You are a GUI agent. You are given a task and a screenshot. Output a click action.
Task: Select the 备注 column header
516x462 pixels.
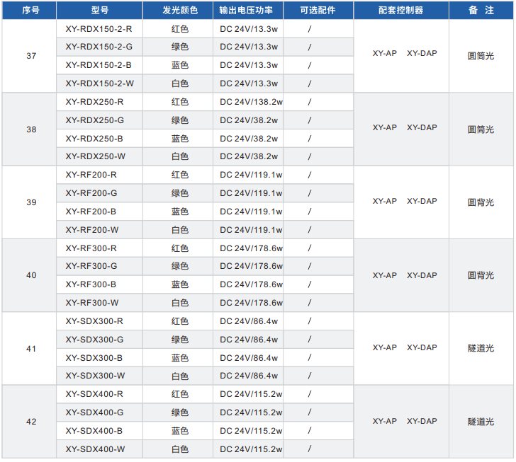481,11
